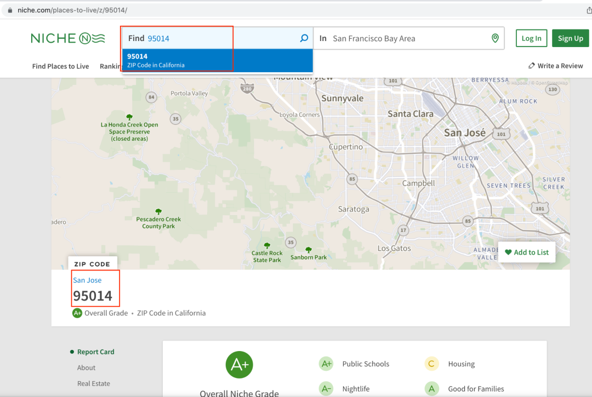Click the A Good for Families grade icon

(x=431, y=389)
